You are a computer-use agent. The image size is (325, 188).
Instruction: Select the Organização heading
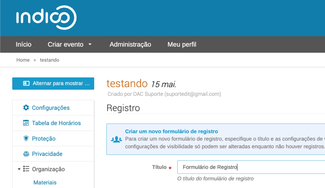49,169
